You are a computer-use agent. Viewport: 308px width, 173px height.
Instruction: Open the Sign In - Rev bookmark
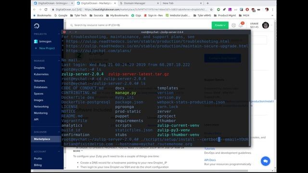[x=154, y=15]
